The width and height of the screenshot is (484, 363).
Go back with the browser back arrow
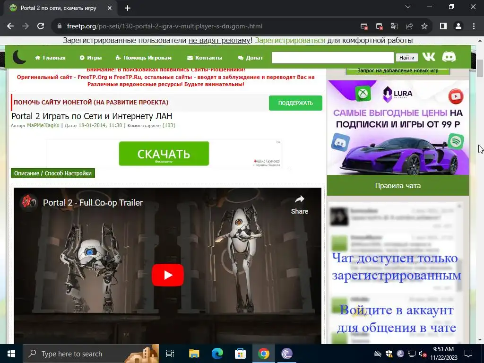10,26
